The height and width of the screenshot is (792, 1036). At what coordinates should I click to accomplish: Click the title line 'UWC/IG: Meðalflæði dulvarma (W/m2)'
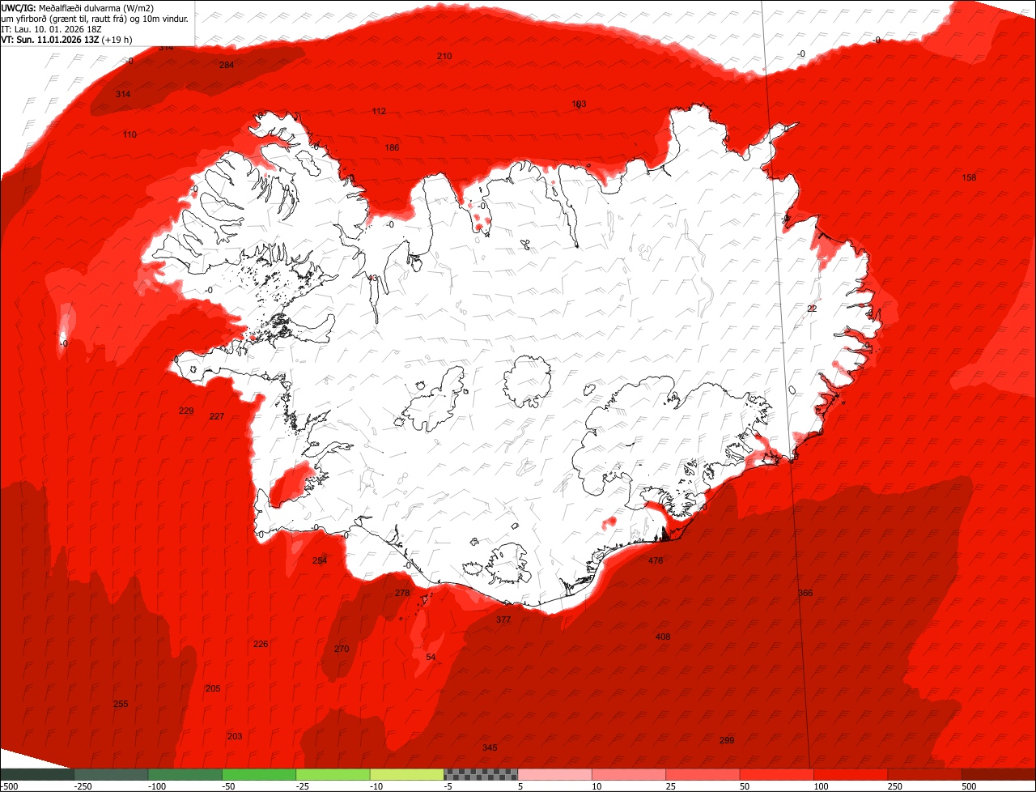pyautogui.click(x=78, y=7)
